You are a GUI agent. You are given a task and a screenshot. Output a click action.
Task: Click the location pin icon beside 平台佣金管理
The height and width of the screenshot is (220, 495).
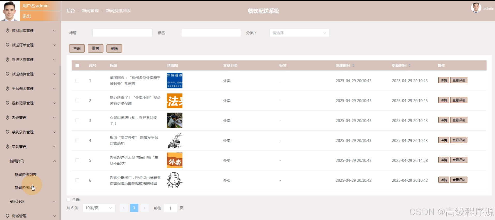point(8,88)
